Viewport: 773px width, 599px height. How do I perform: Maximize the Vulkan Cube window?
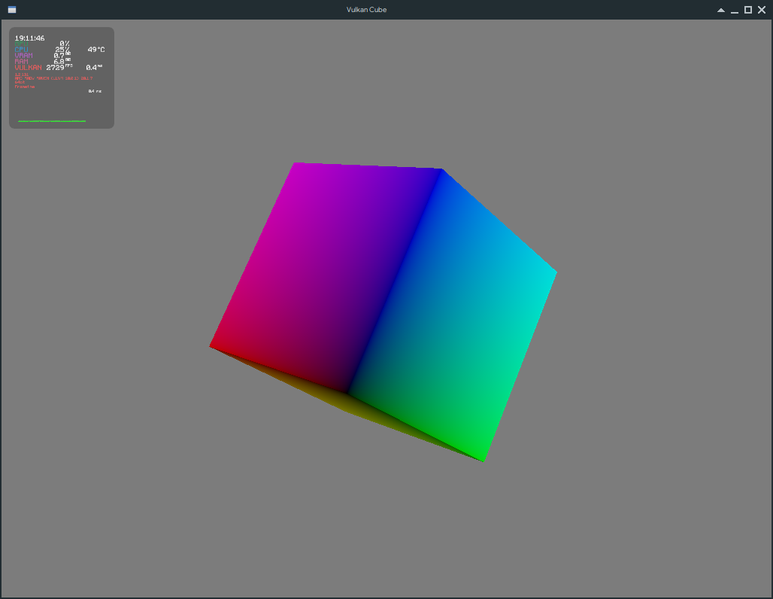pos(748,10)
